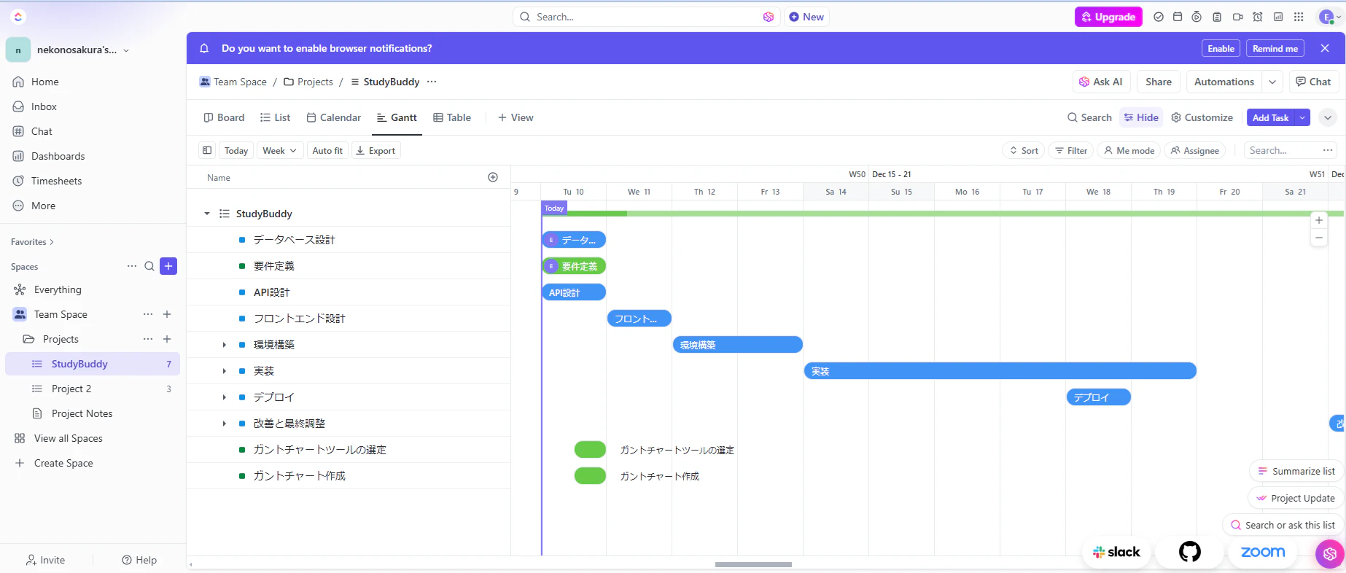Toggle the Assignee filter

click(x=1195, y=150)
